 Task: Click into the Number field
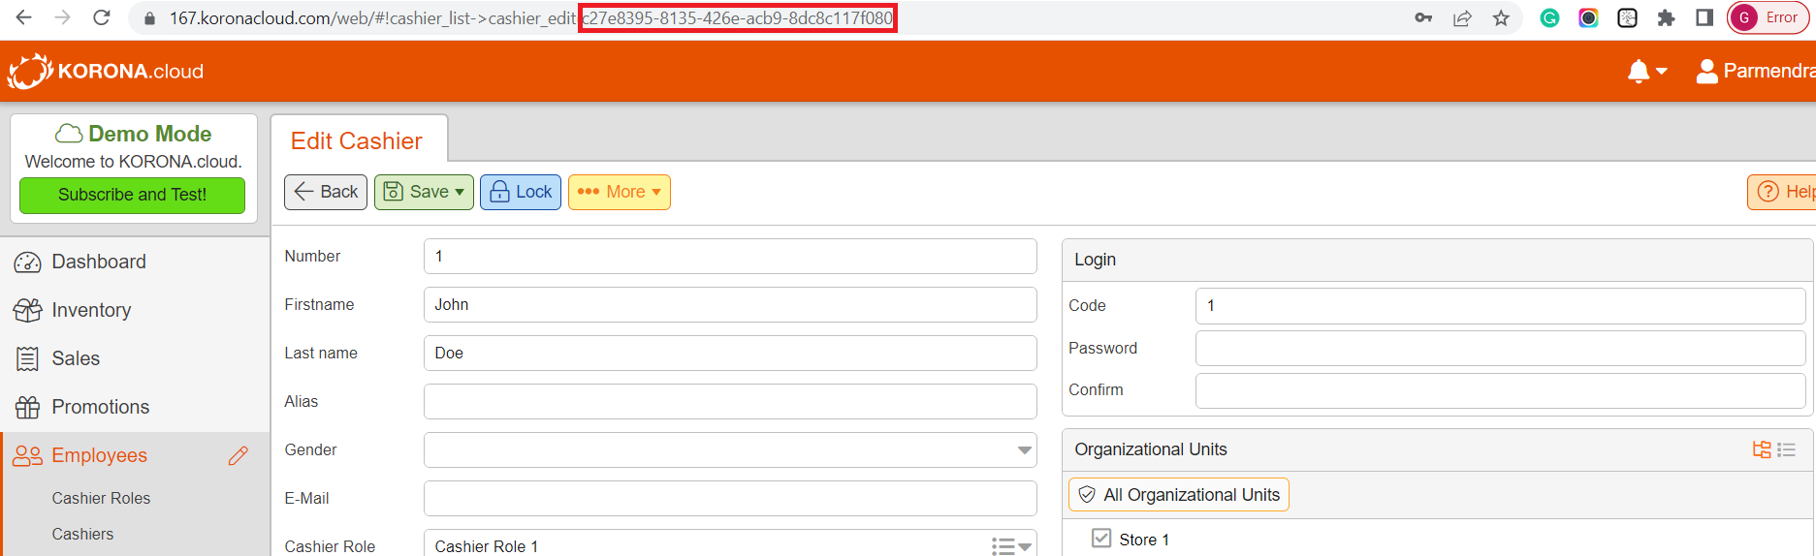click(730, 257)
